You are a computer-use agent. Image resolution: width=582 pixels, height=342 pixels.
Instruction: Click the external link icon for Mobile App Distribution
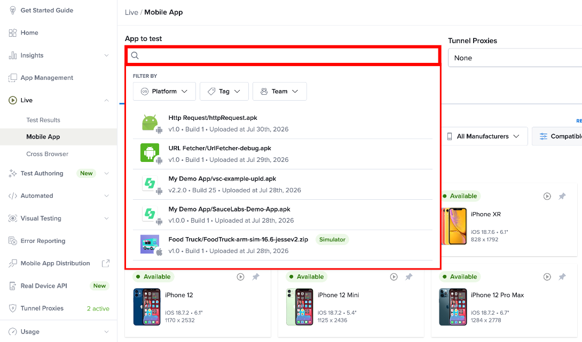pos(106,263)
